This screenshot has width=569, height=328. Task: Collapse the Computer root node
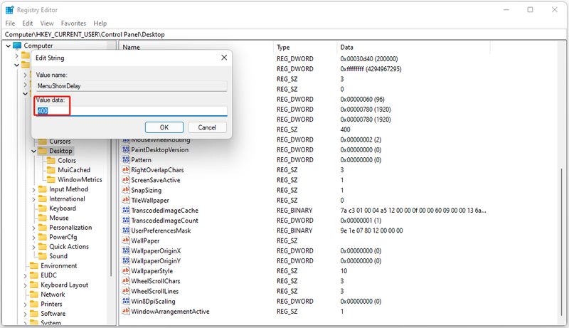tap(8, 46)
